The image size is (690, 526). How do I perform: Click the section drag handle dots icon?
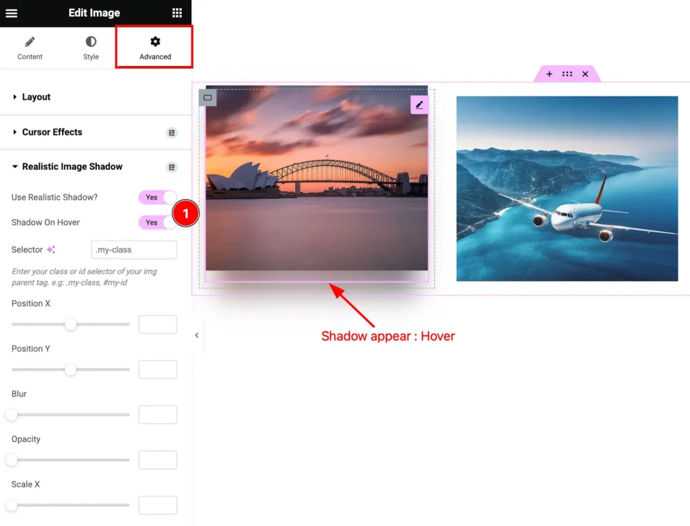(567, 74)
